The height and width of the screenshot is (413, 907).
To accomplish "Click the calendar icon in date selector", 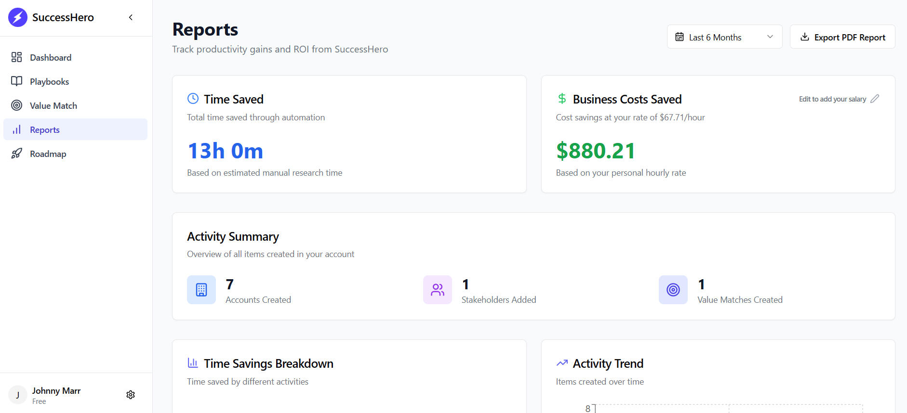I will (x=680, y=37).
